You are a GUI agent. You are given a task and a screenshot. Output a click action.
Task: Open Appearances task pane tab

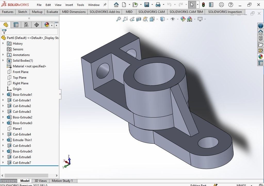[x=260, y=56]
